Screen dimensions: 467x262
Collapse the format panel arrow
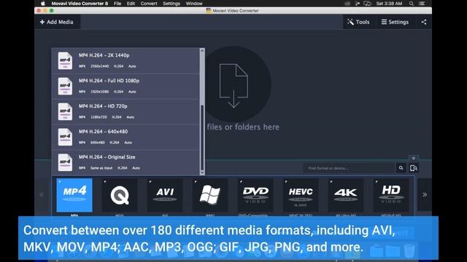click(414, 158)
